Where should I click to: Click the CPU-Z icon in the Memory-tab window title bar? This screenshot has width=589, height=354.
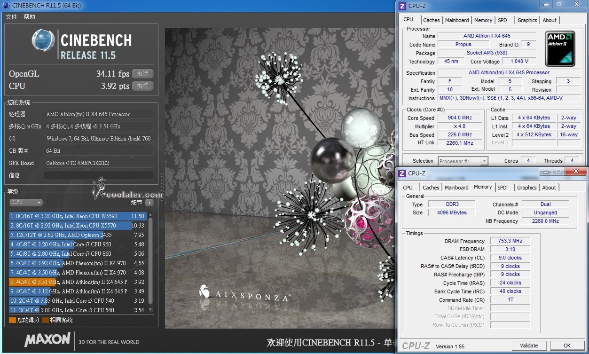pos(402,173)
